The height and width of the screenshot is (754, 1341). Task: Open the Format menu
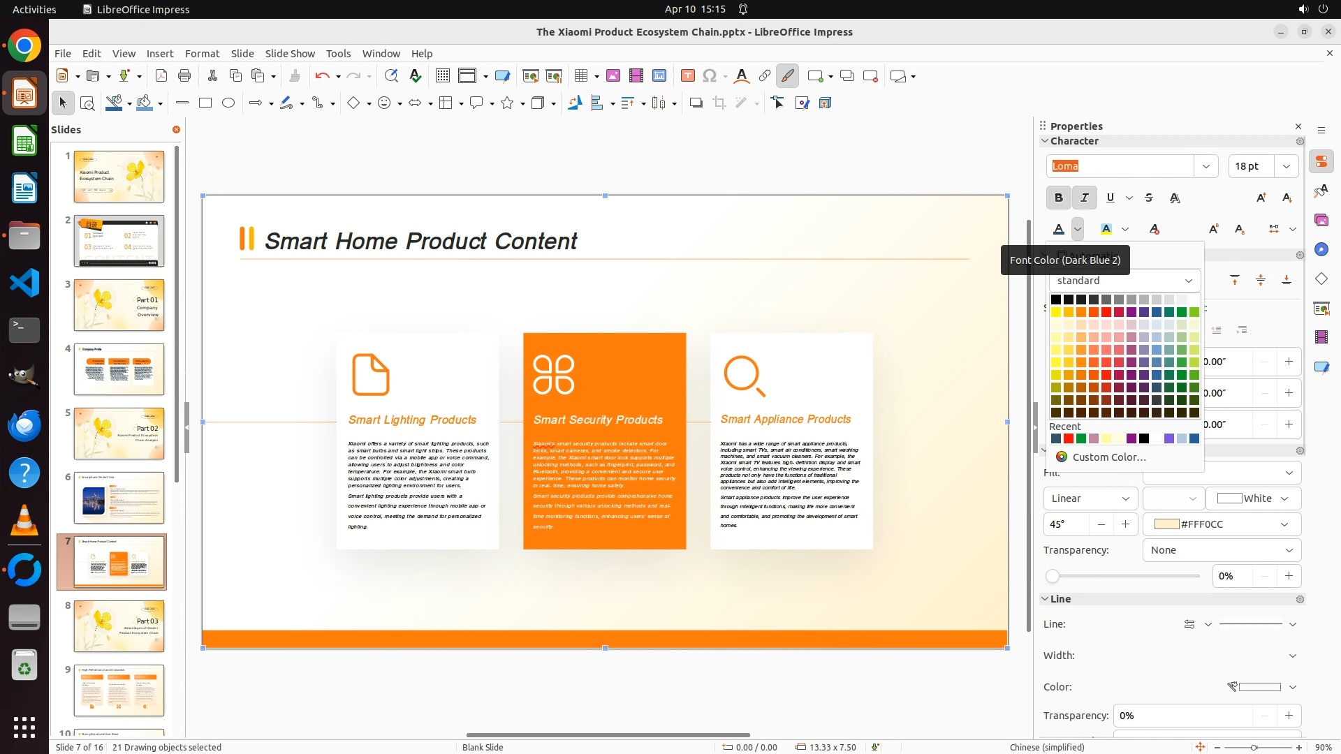click(x=202, y=54)
